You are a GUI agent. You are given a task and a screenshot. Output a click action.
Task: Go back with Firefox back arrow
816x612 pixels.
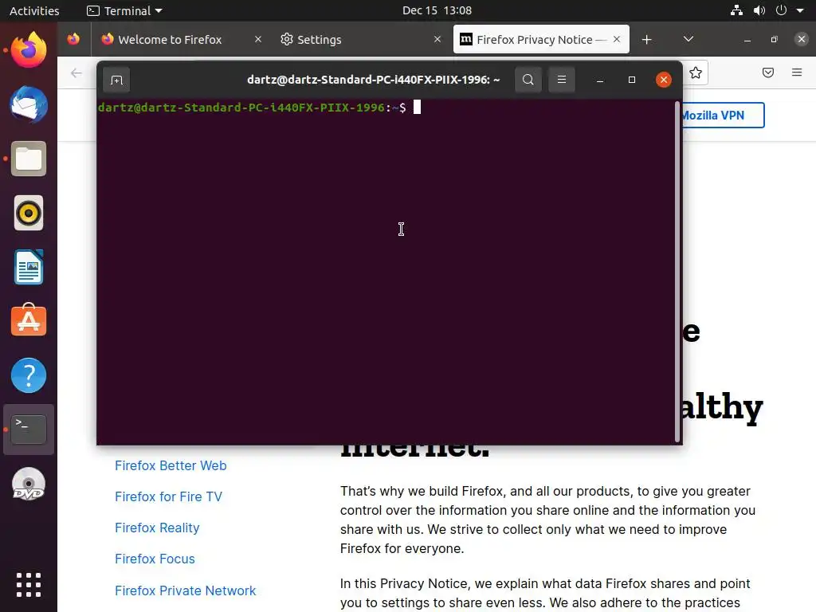click(76, 73)
